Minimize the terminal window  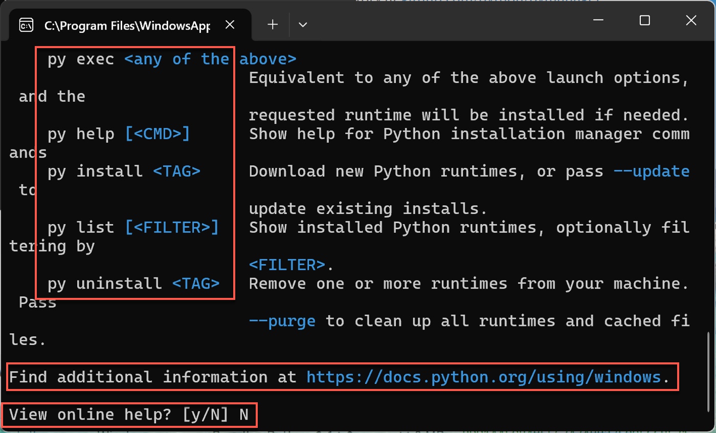click(599, 20)
